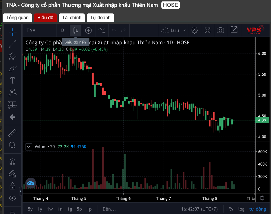This screenshot has width=271, height=214.
Task: Open the D interval dropdown
Action: coord(63,30)
